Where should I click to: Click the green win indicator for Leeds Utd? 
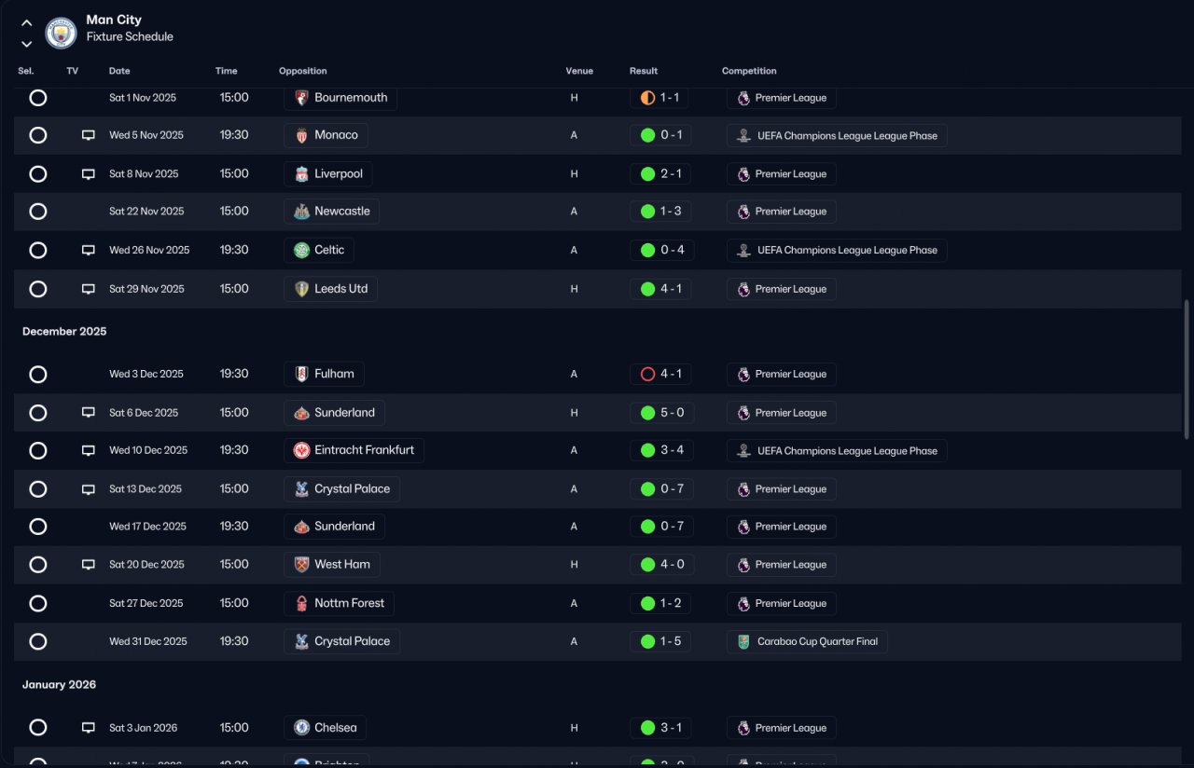[x=647, y=289]
